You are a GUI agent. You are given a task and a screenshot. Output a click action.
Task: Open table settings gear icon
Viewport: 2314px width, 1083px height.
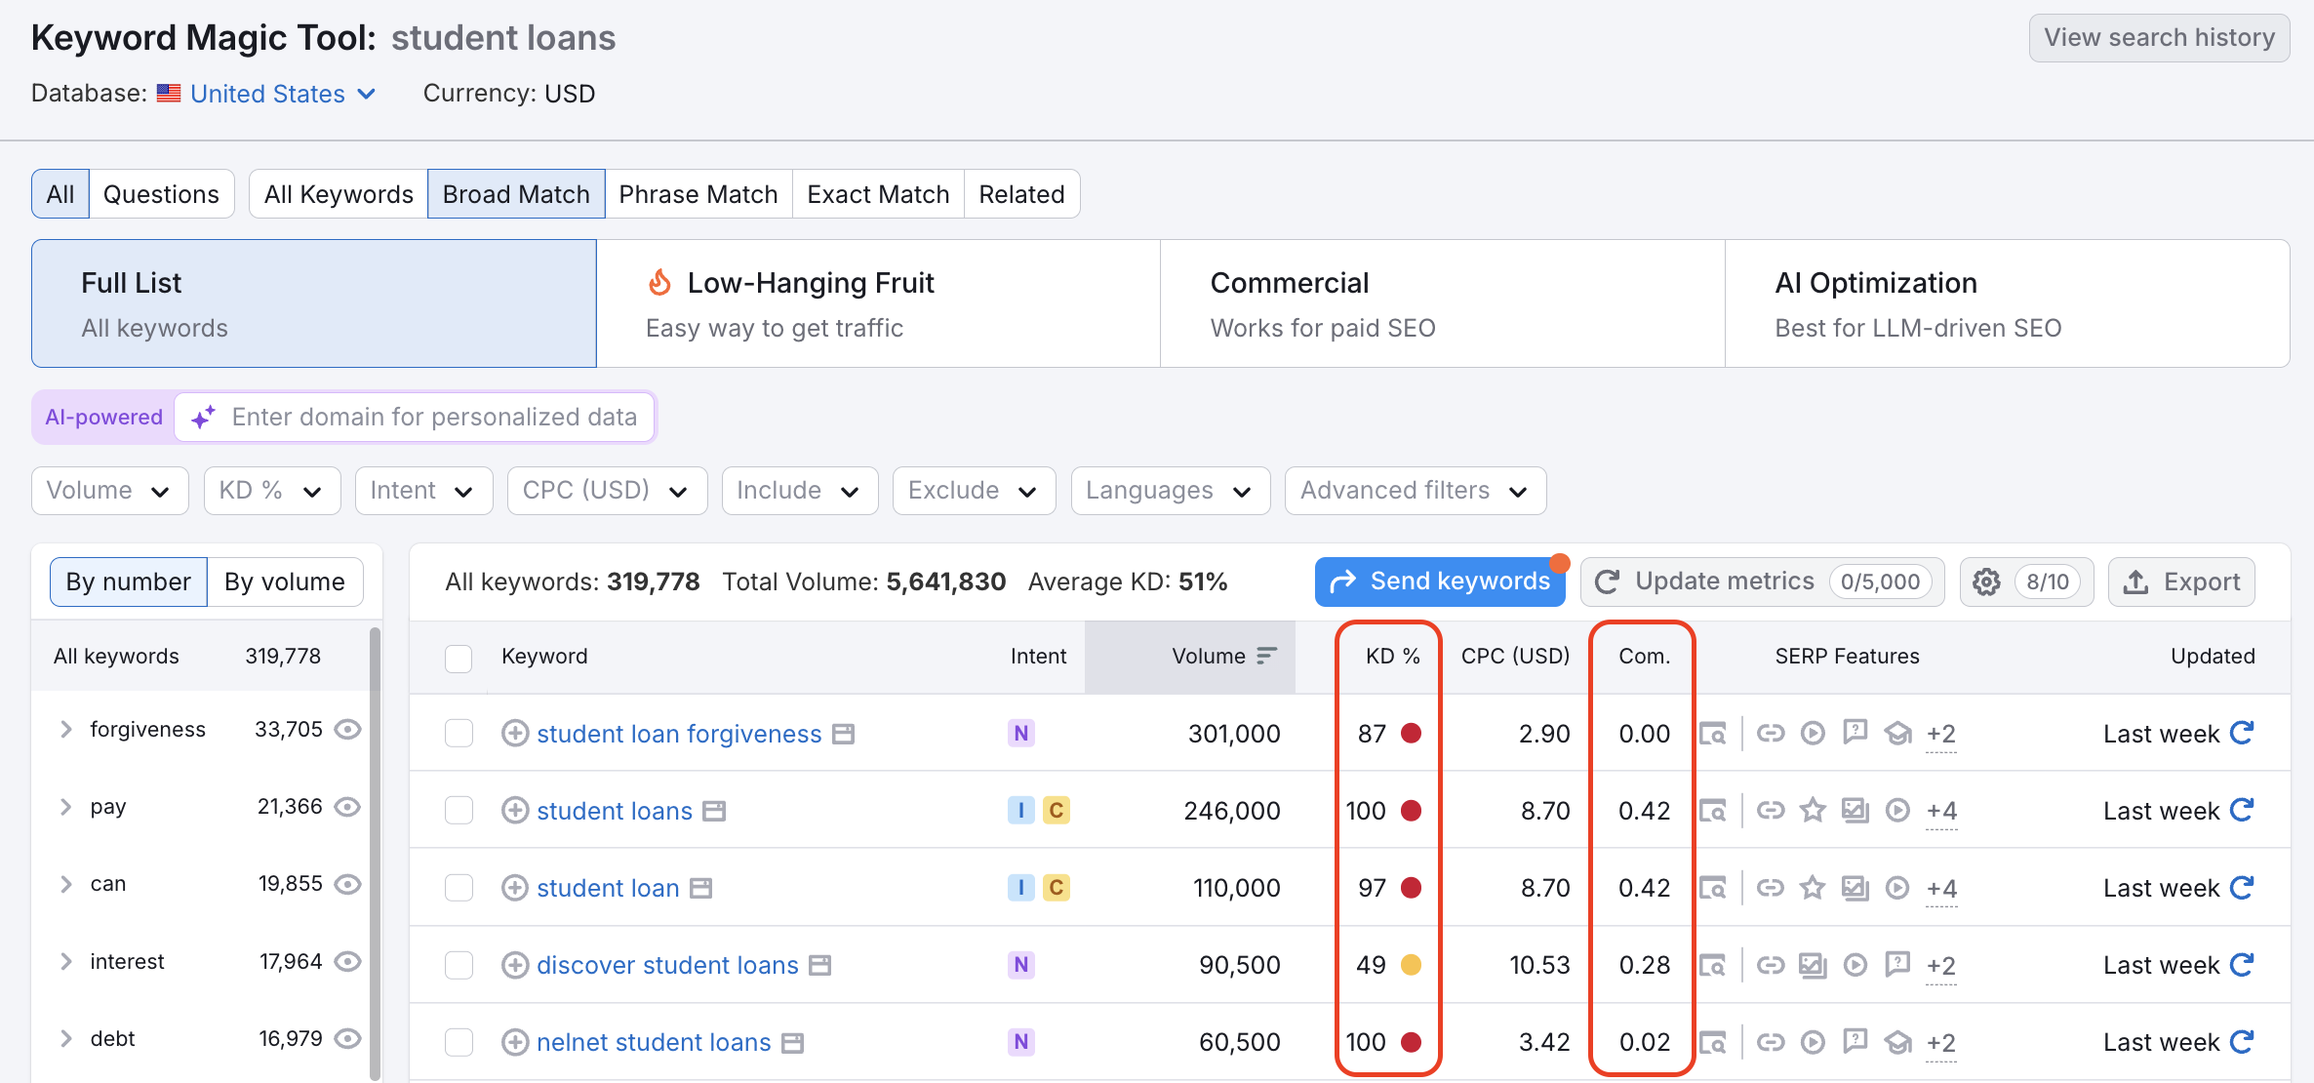(1986, 582)
